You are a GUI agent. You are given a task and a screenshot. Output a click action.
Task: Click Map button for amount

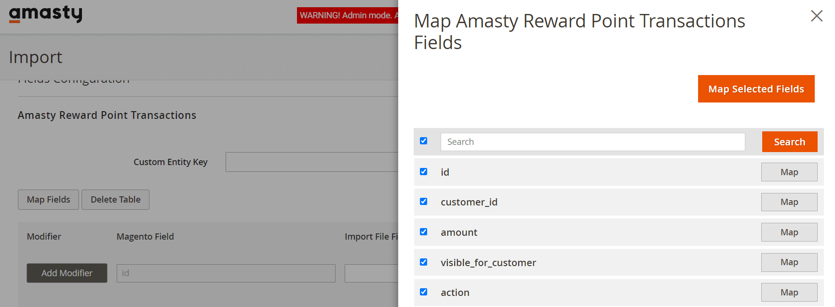pos(789,232)
